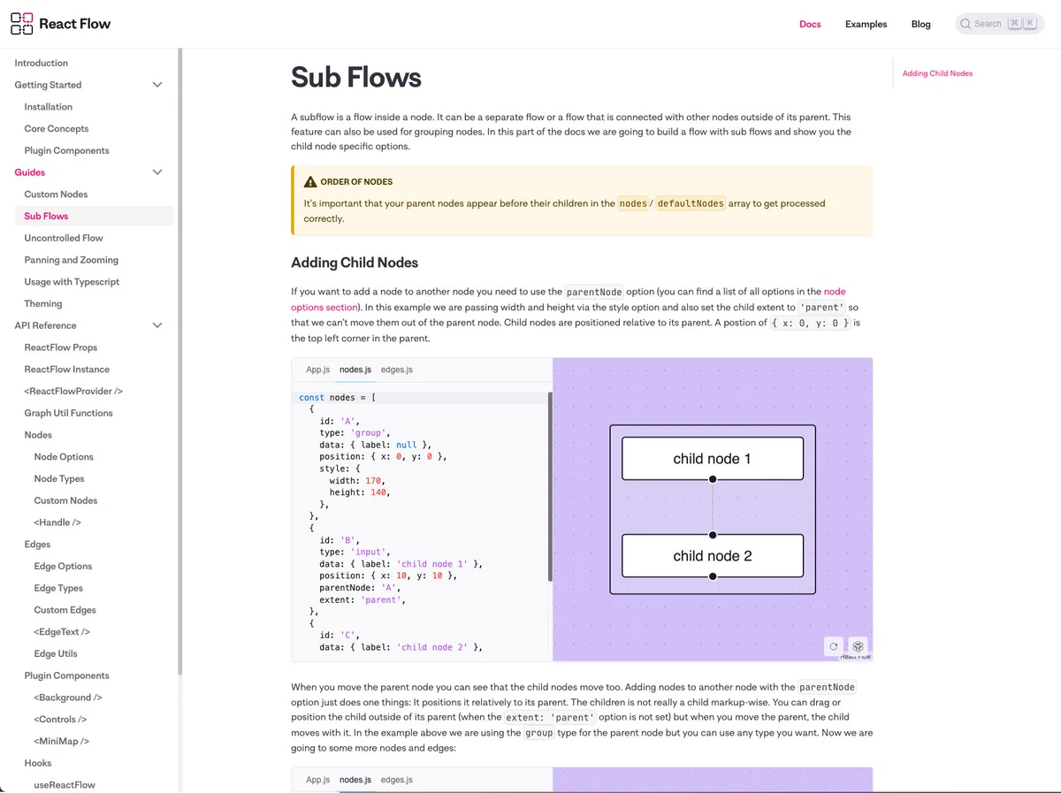Collapse the Guides section chevron
This screenshot has height=793, width=1061.
pyautogui.click(x=157, y=172)
